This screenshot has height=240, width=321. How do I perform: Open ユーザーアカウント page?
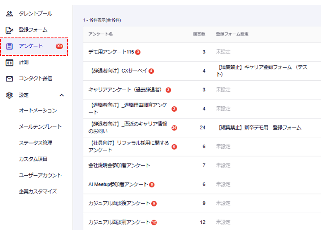click(x=40, y=175)
